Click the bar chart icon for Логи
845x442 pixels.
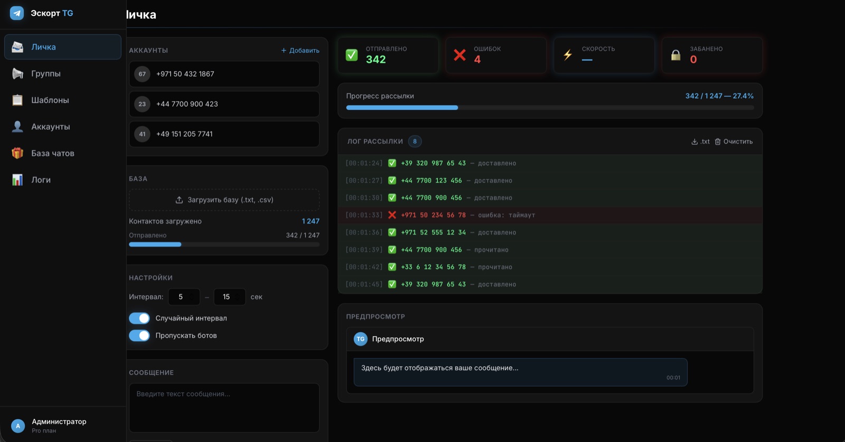coord(17,180)
